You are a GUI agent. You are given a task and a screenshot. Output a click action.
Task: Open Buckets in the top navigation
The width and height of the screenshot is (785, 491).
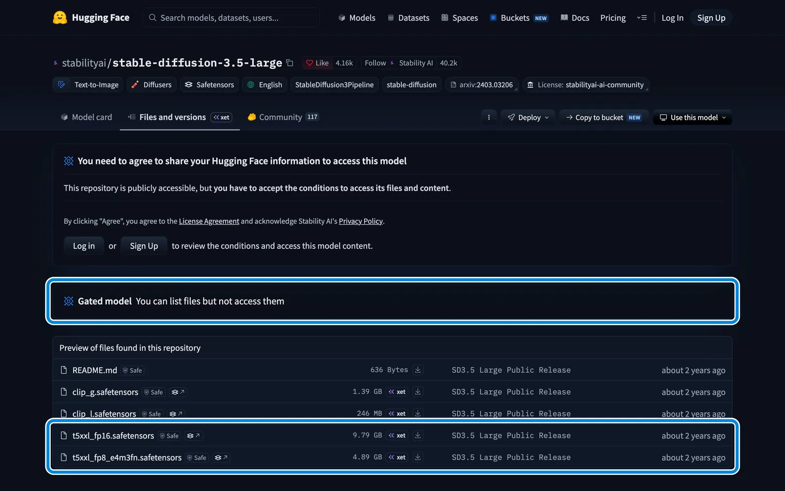(519, 18)
